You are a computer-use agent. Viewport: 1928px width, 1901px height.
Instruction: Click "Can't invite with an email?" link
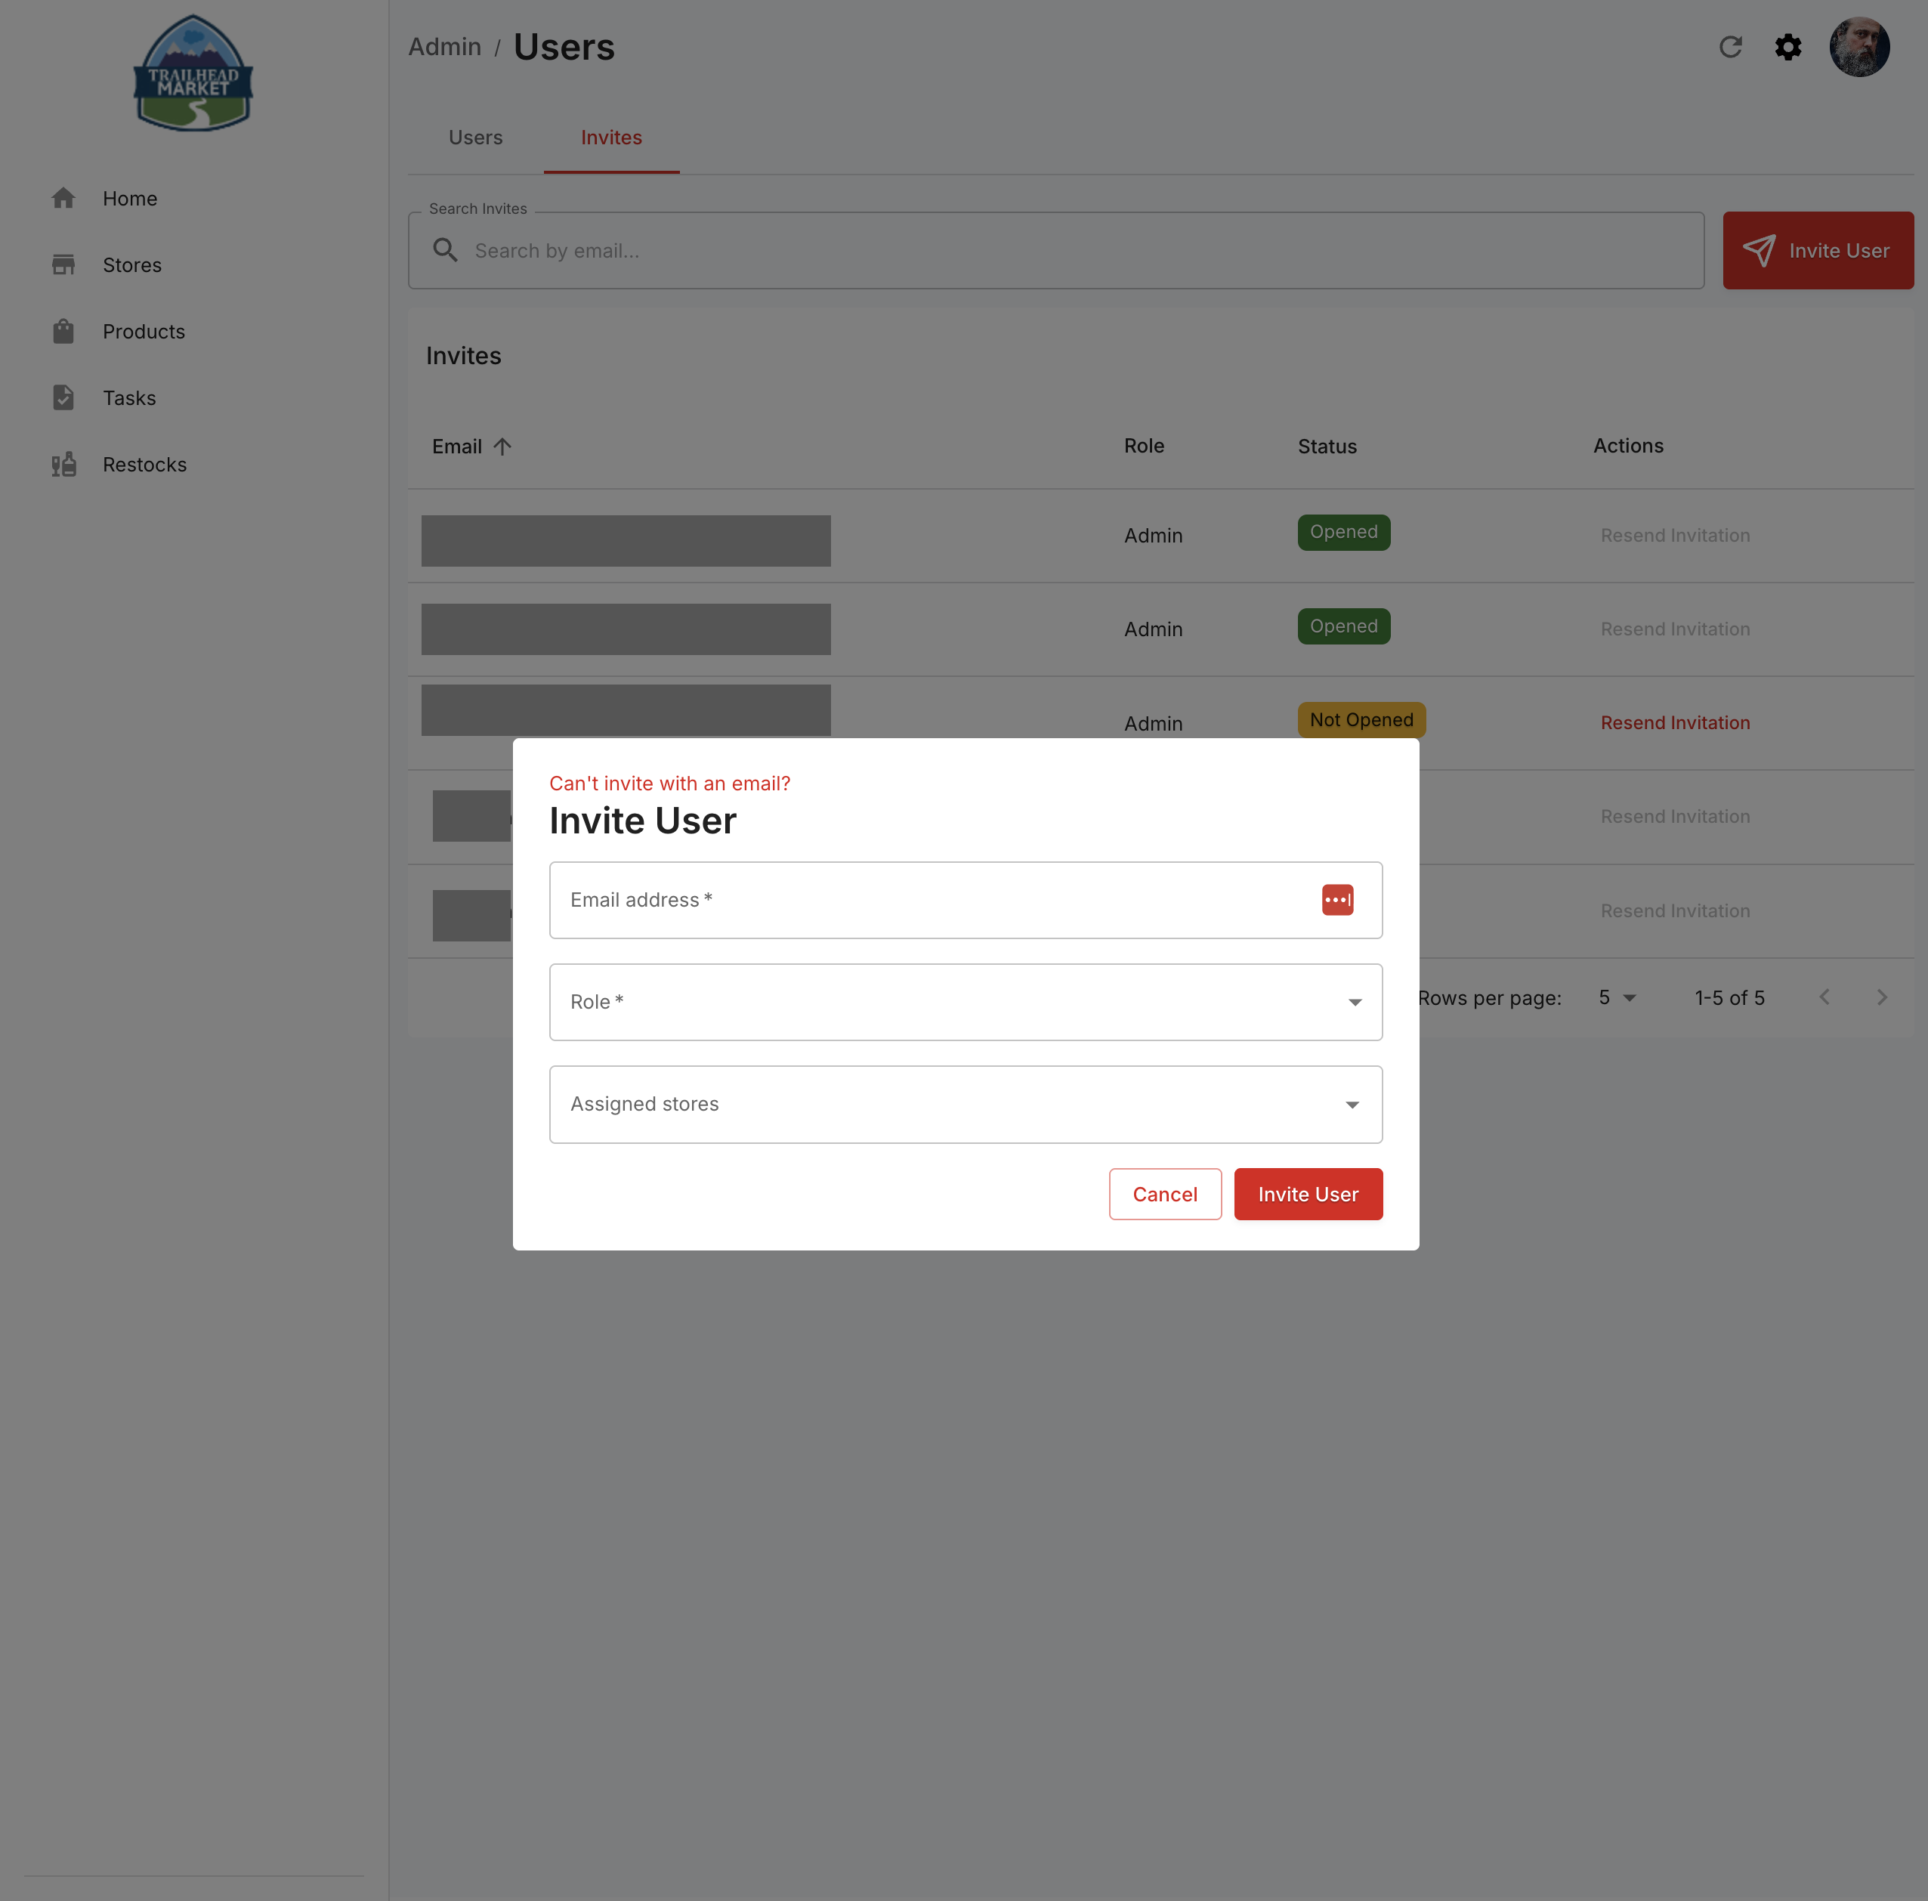pyautogui.click(x=669, y=784)
